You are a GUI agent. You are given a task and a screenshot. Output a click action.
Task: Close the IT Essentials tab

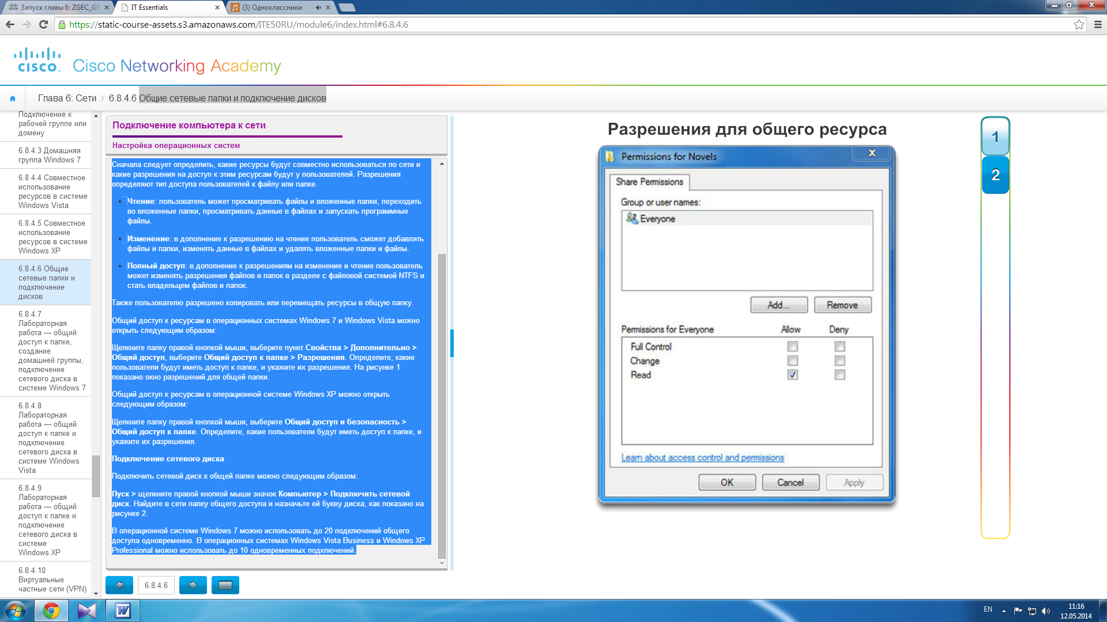(217, 7)
